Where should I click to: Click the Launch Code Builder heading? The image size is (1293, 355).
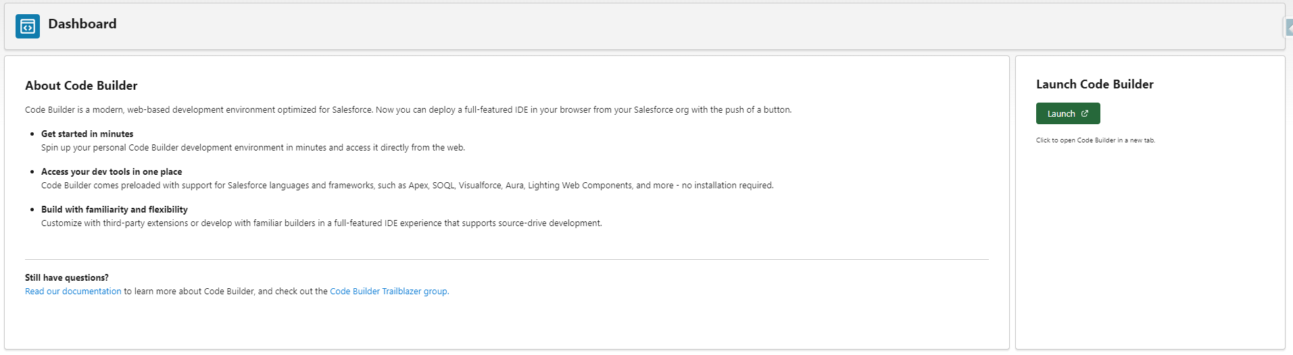click(1094, 84)
